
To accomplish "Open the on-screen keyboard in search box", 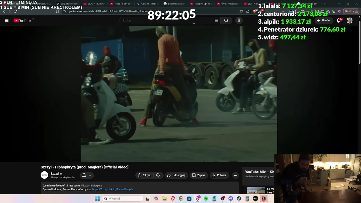I will tap(216, 21).
